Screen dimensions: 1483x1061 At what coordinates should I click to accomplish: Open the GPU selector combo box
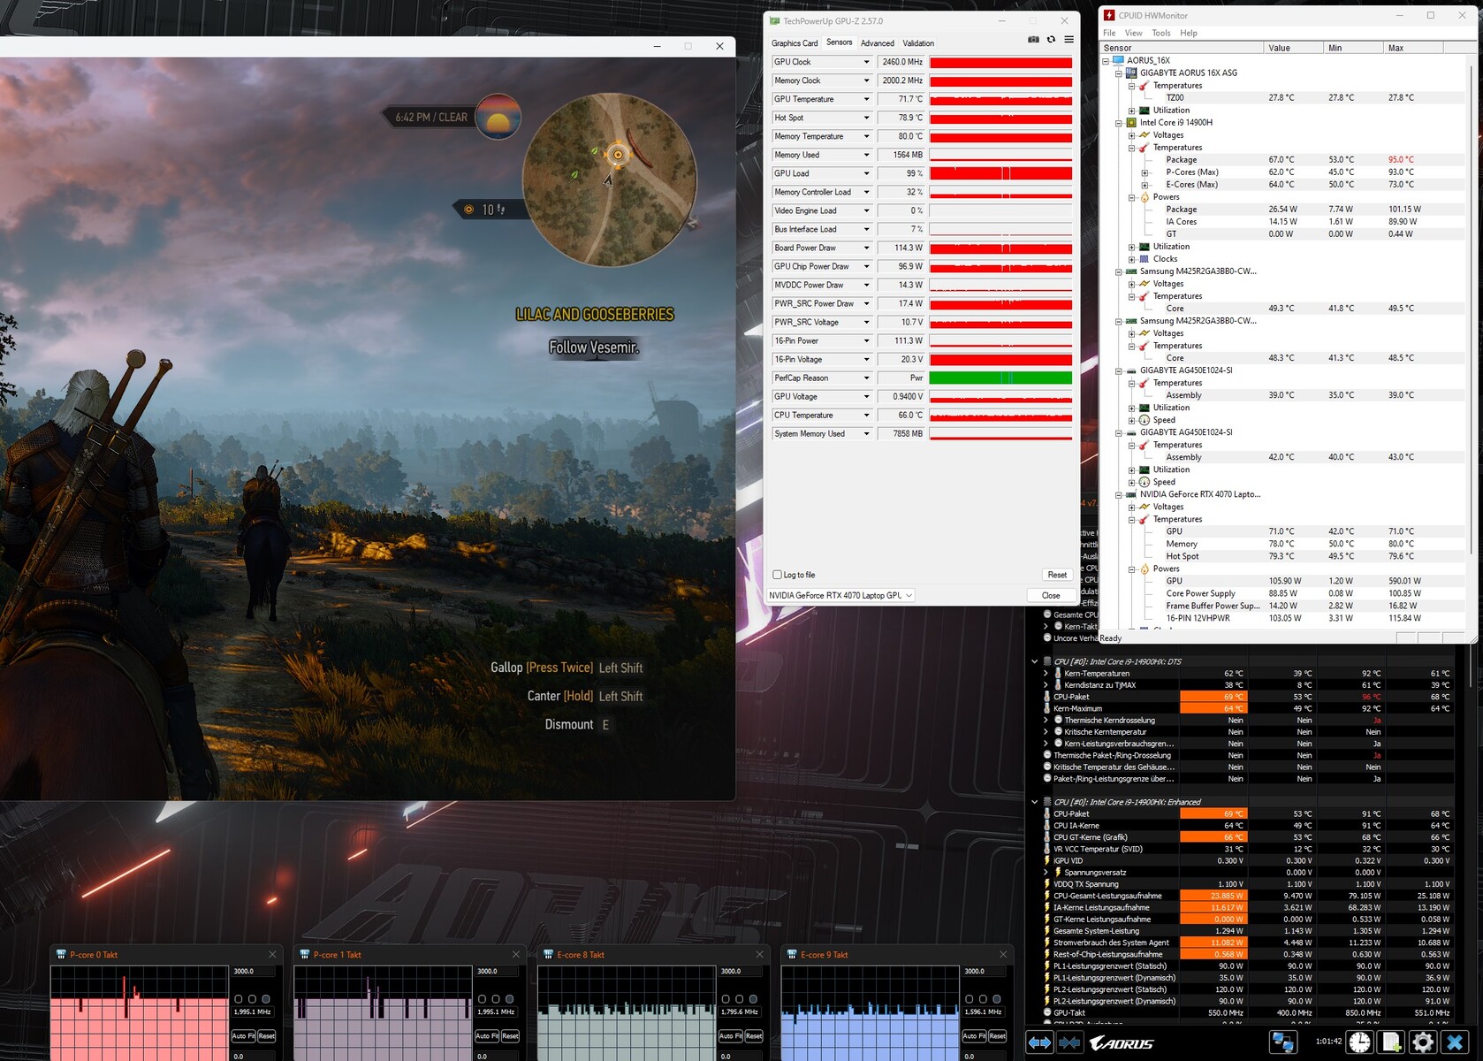[840, 596]
